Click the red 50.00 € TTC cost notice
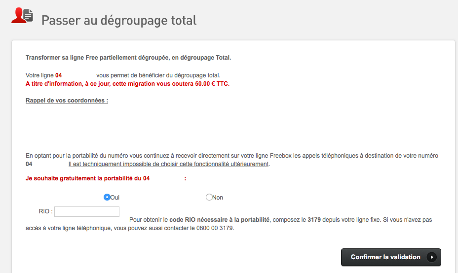The width and height of the screenshot is (458, 273). click(128, 84)
